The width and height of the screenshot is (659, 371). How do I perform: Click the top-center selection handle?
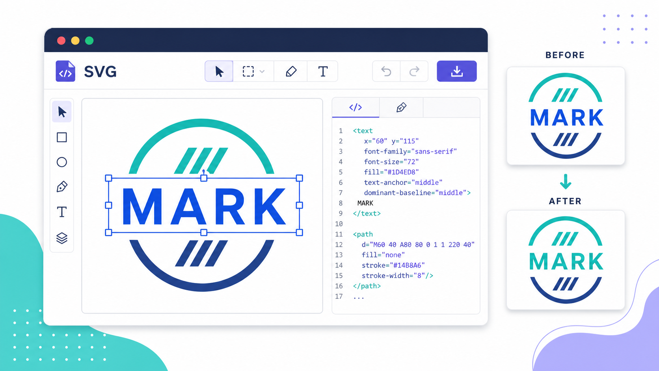(x=204, y=178)
